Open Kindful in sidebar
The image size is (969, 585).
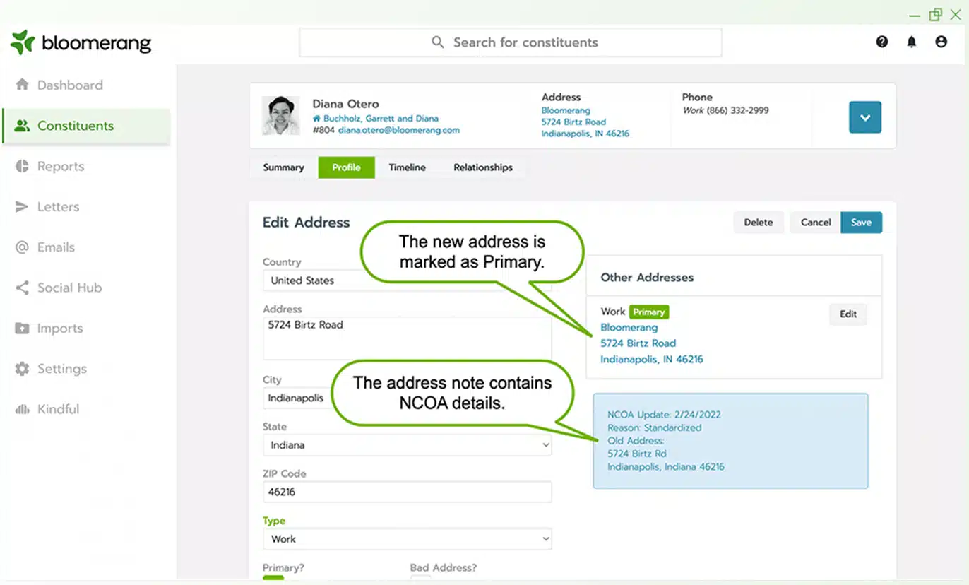pos(59,409)
